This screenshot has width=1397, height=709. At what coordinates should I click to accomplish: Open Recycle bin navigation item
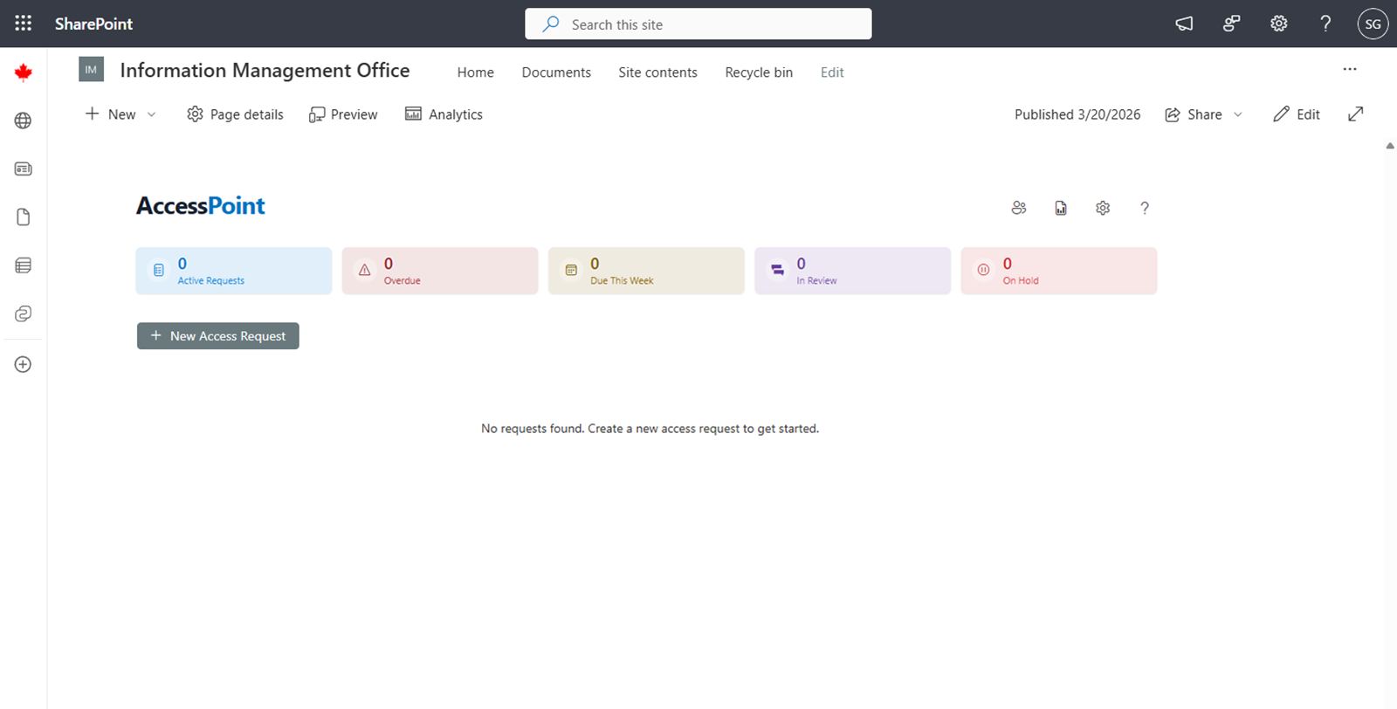(759, 72)
